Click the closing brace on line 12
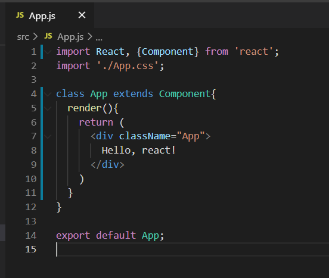Viewport: 329px width, 278px height. pyautogui.click(x=59, y=208)
